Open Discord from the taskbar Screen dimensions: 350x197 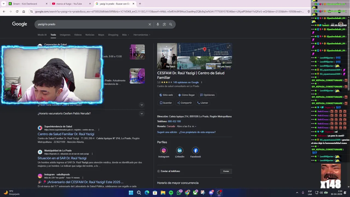point(211,193)
